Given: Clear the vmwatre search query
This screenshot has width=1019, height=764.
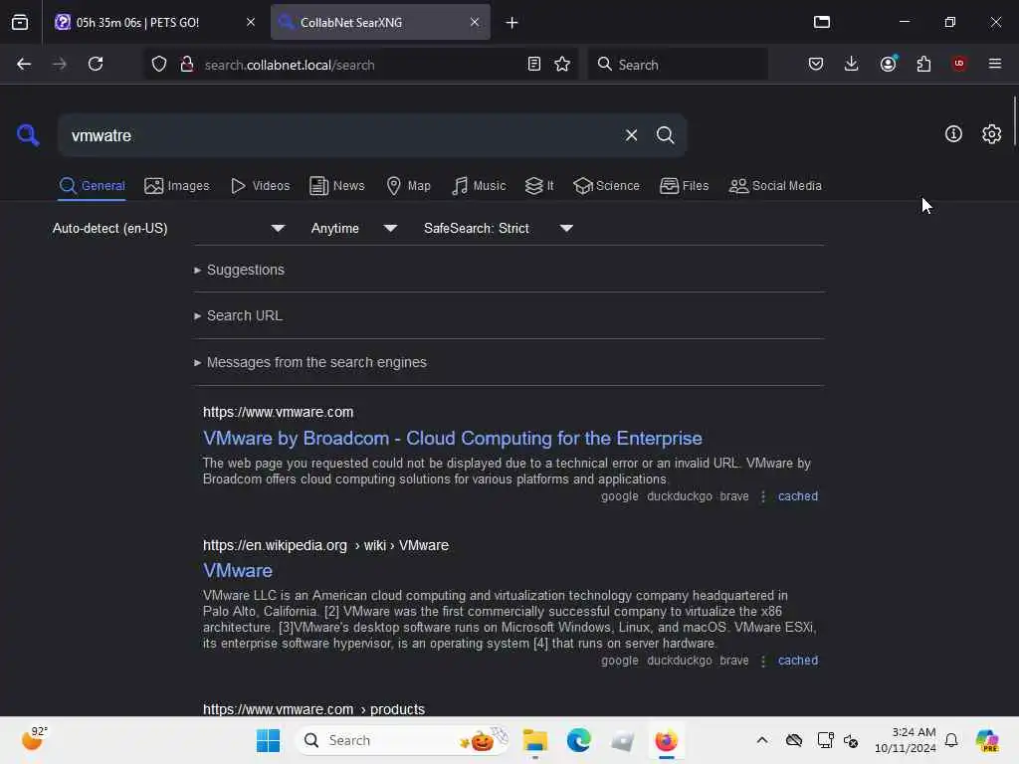Looking at the screenshot, I should (x=631, y=135).
